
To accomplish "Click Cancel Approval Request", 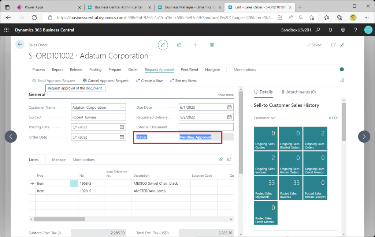I will (x=105, y=80).
